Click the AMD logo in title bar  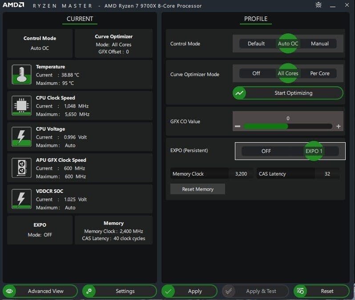tap(13, 5)
